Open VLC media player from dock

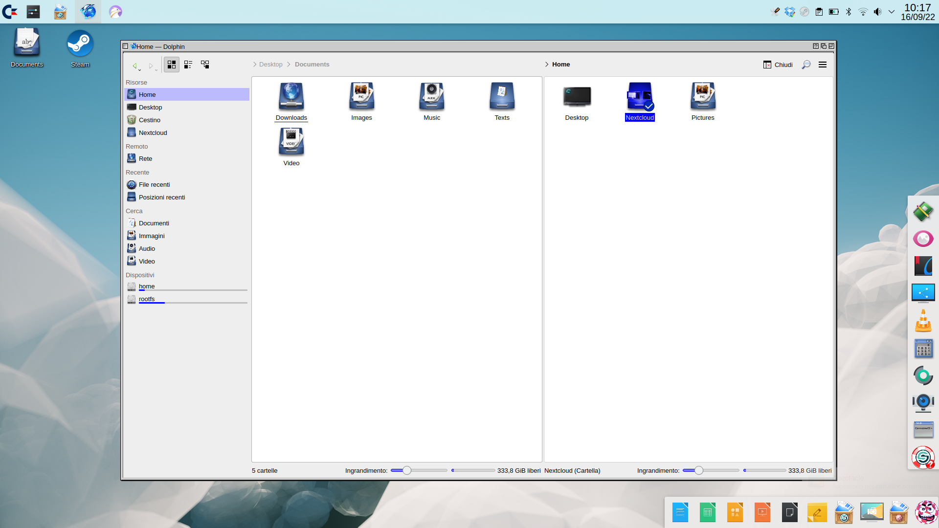(x=923, y=320)
